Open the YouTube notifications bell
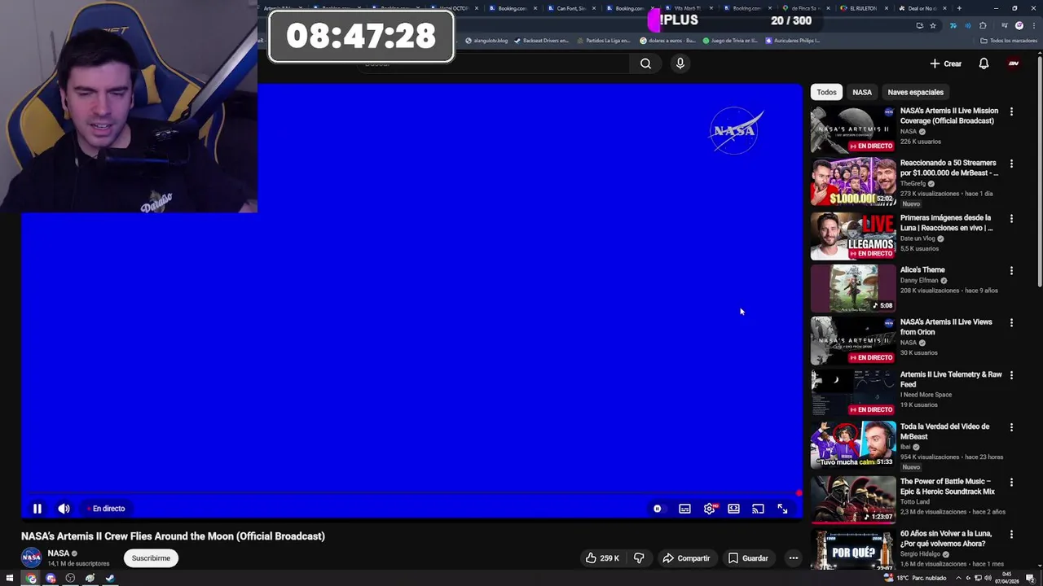Image resolution: width=1043 pixels, height=586 pixels. (984, 63)
